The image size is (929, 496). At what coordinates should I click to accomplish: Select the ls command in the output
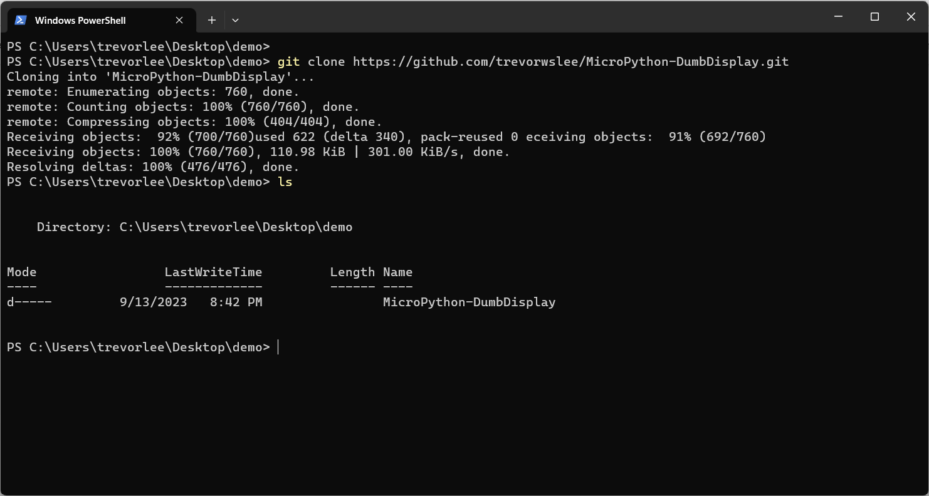click(285, 182)
